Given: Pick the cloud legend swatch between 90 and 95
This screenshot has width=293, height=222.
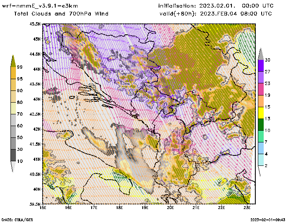Looking at the screenshot, I should (13, 85).
